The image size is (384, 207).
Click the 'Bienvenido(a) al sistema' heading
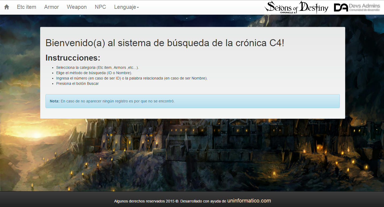click(165, 43)
